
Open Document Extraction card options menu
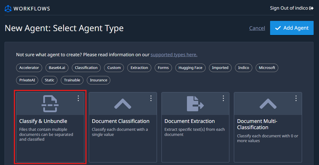point(223,98)
